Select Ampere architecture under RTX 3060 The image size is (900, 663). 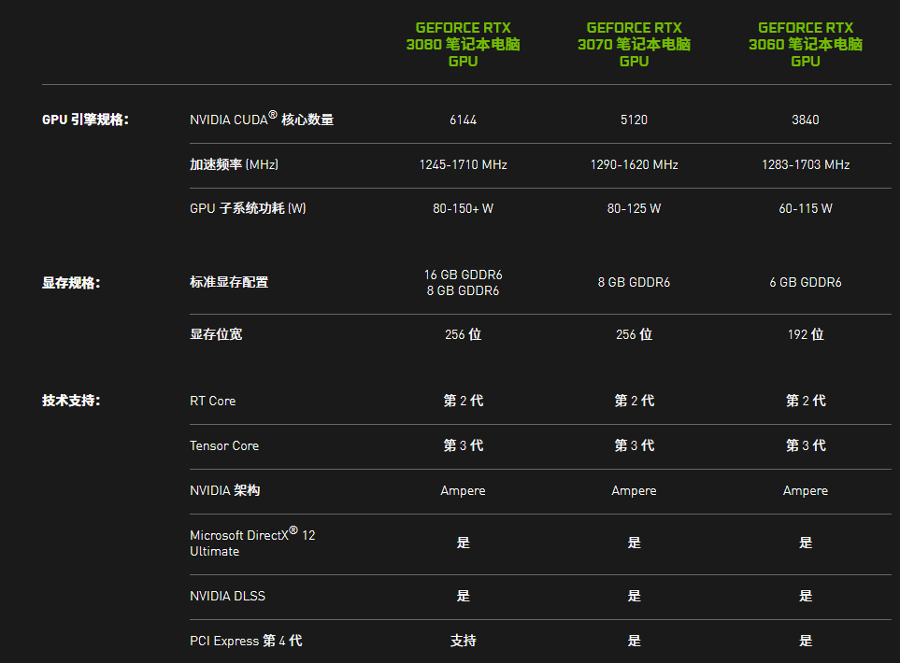[806, 491]
